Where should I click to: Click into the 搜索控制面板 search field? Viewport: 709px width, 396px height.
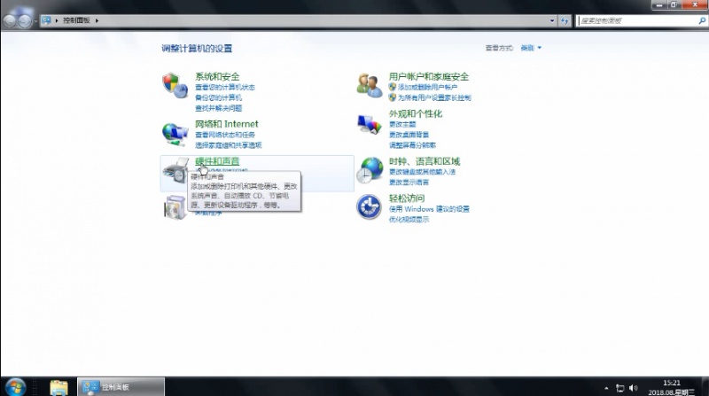click(637, 20)
